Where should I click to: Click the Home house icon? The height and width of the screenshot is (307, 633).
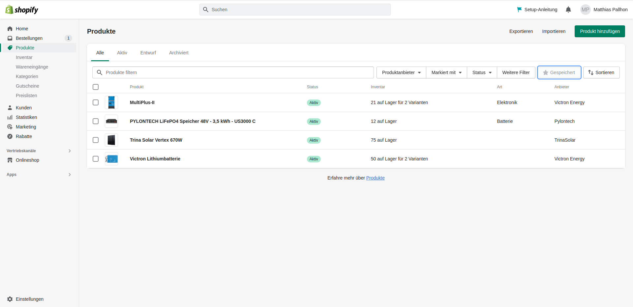pos(10,29)
